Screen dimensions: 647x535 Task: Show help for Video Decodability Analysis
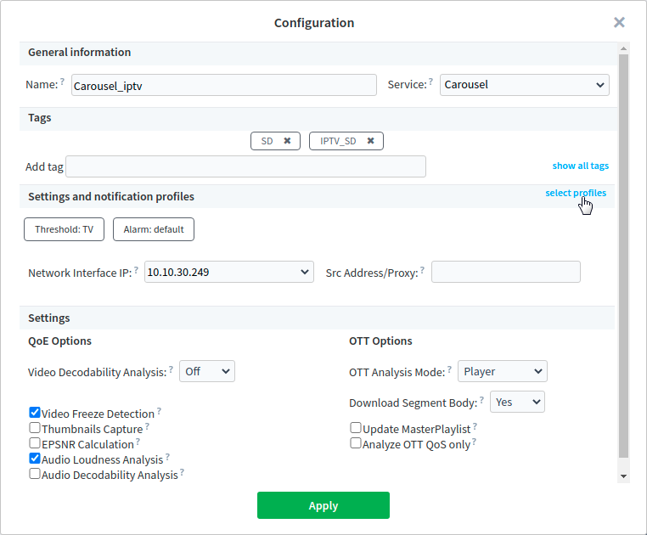(171, 369)
